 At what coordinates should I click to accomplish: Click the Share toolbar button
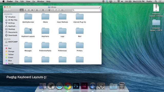[x=56, y=10]
